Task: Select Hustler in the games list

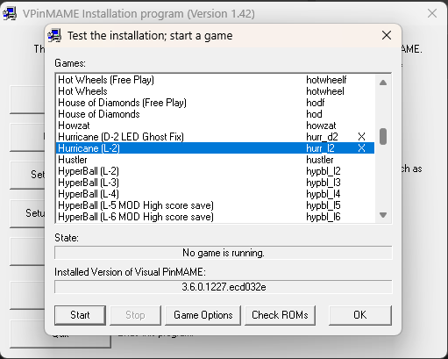Action: point(215,160)
